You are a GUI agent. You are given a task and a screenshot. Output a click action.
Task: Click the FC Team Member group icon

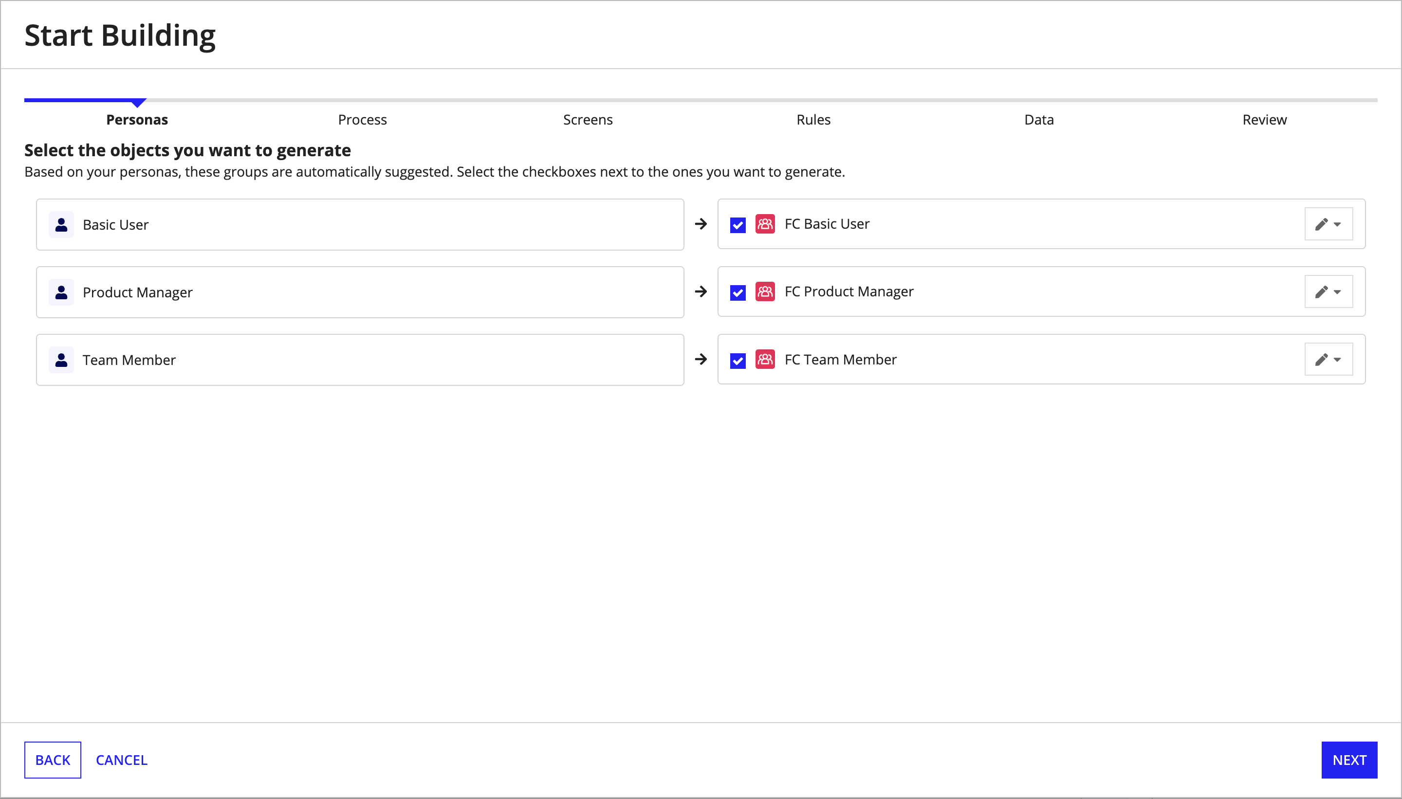pyautogui.click(x=765, y=360)
